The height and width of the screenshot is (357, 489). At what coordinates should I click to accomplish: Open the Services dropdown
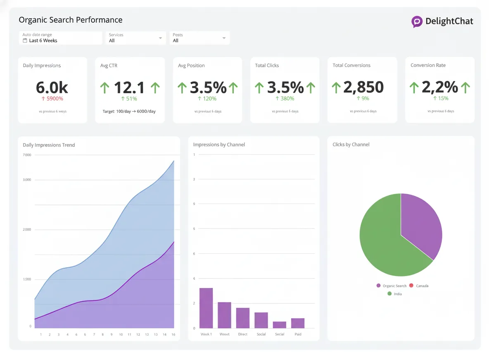[135, 38]
